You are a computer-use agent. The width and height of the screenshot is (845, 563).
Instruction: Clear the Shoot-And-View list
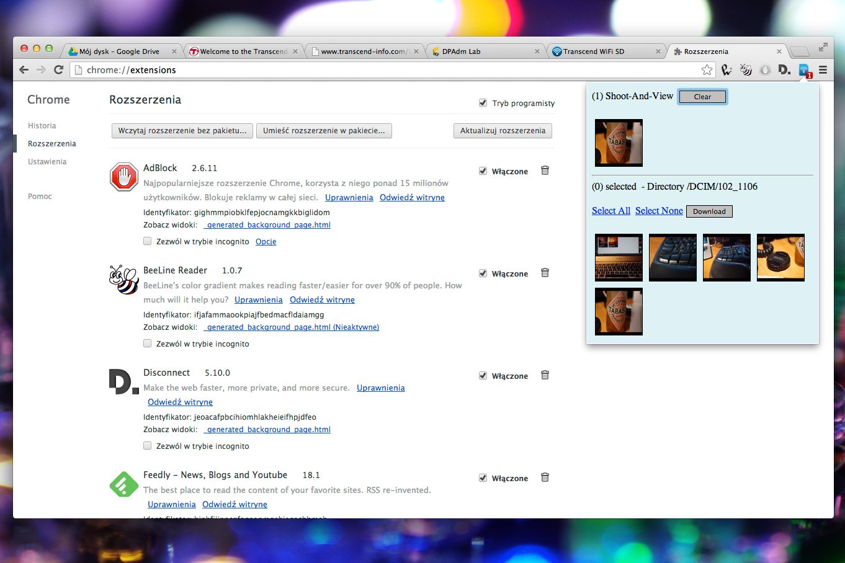(702, 97)
